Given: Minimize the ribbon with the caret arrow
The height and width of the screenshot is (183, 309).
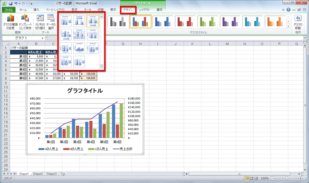Looking at the screenshot, I should click(283, 9).
